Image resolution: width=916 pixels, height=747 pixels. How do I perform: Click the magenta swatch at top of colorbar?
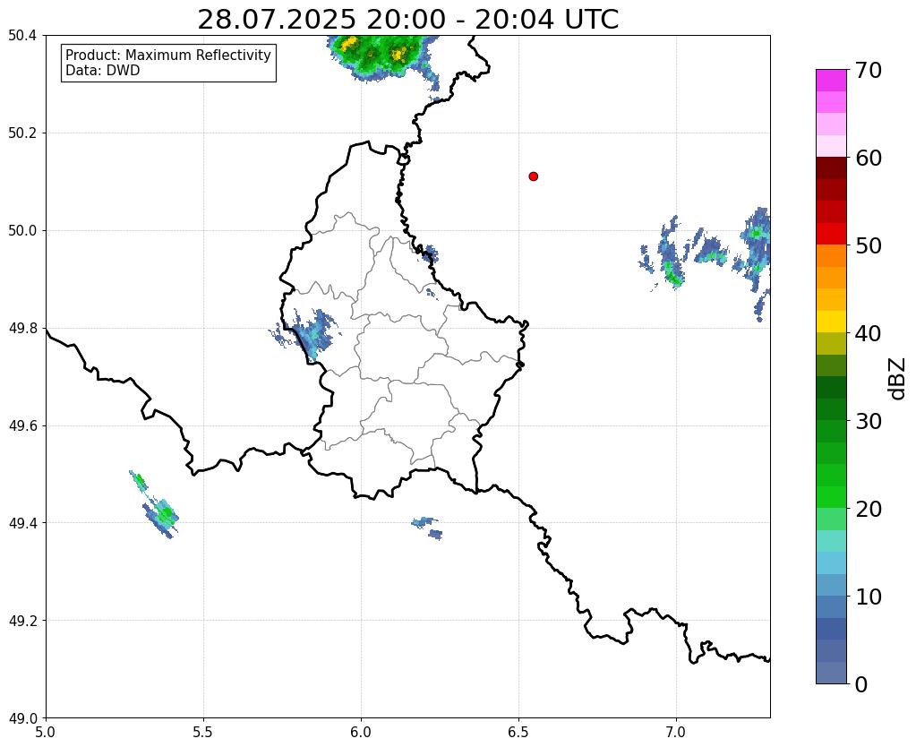pyautogui.click(x=831, y=80)
